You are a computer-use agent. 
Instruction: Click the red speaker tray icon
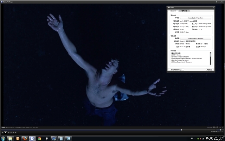200,139
